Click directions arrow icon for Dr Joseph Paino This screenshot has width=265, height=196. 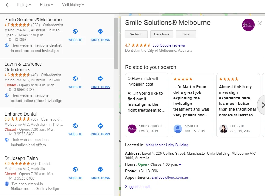(x=100, y=169)
